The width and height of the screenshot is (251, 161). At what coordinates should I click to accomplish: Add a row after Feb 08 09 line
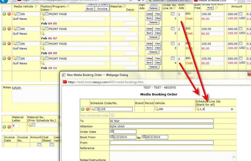[x=4, y=44]
